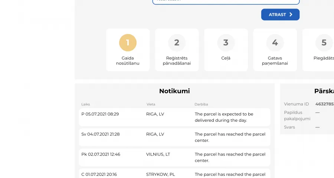This screenshot has height=178, width=334.
Task: Focus the tracking number input field
Action: pyautogui.click(x=226, y=2)
